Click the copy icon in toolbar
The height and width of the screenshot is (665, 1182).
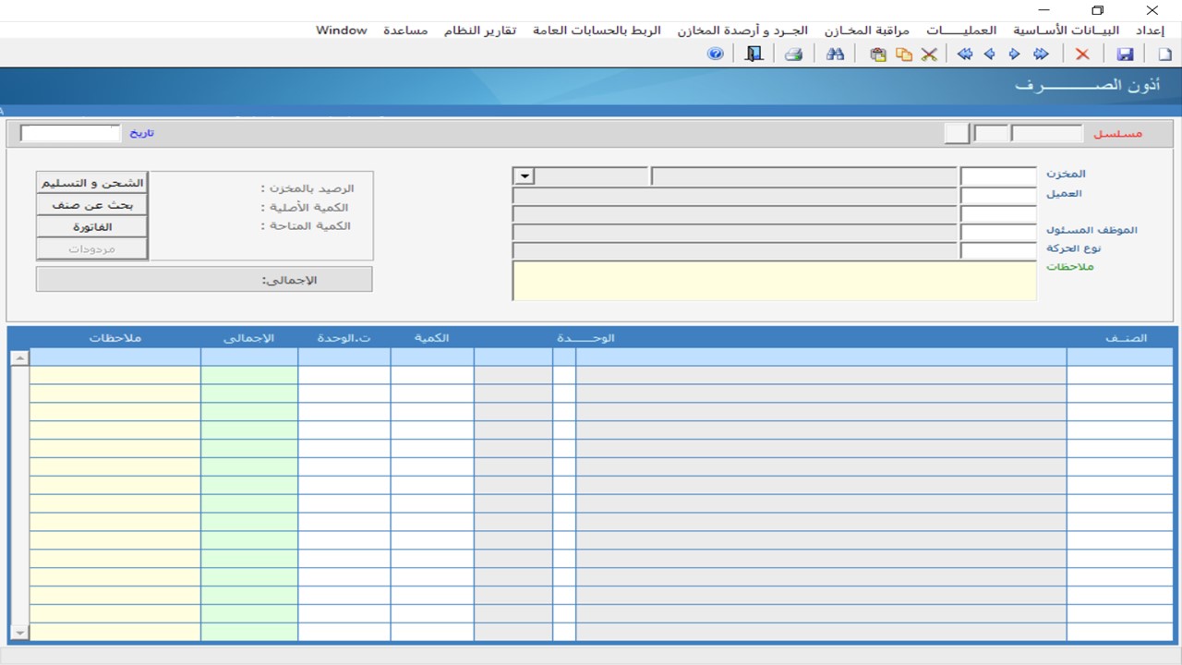click(904, 54)
